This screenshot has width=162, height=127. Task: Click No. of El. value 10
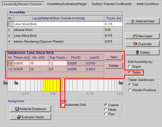click(39, 69)
